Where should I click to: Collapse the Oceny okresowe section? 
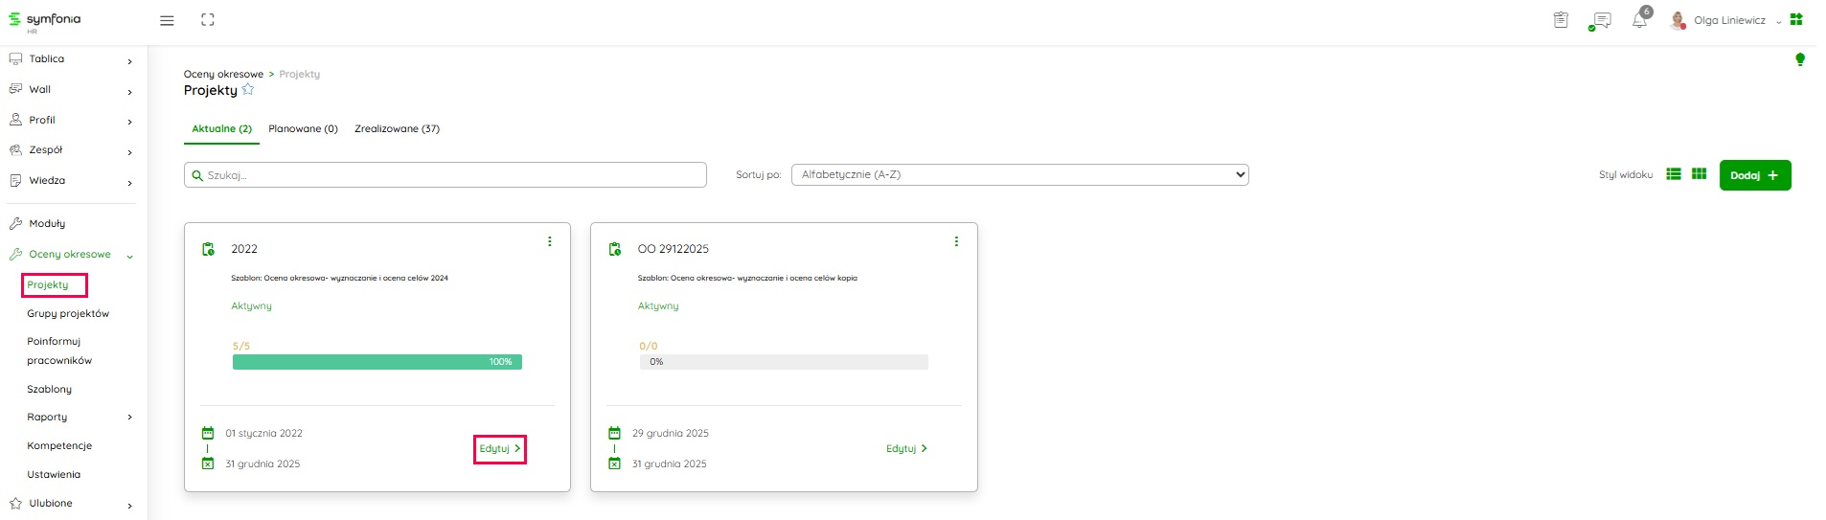(129, 256)
